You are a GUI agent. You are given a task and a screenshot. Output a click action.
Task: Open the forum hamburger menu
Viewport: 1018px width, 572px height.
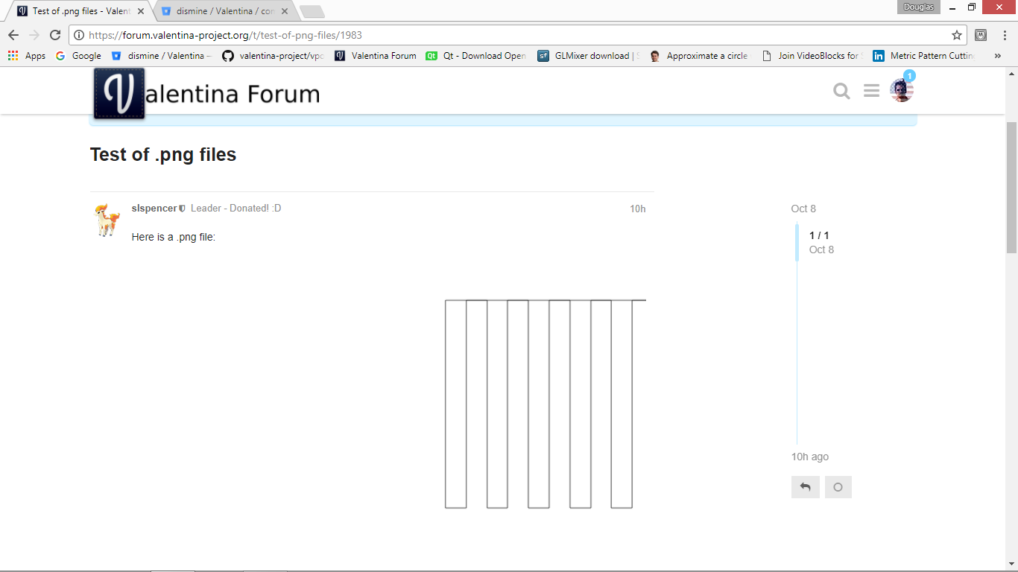(871, 91)
